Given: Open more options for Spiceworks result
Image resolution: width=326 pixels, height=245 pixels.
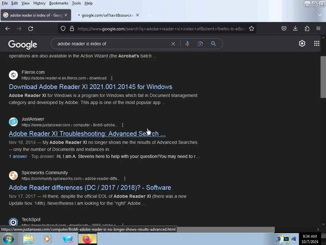Looking at the screenshot, I should point(125,179).
